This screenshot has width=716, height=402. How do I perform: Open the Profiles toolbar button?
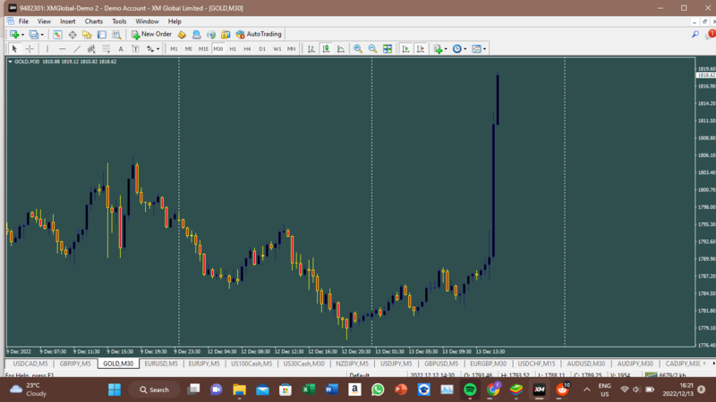[x=33, y=34]
